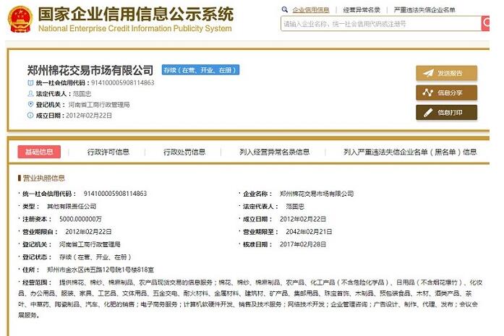Click the 企业名称 value in license details
Image resolution: width=504 pixels, height=336 pixels.
point(317,194)
